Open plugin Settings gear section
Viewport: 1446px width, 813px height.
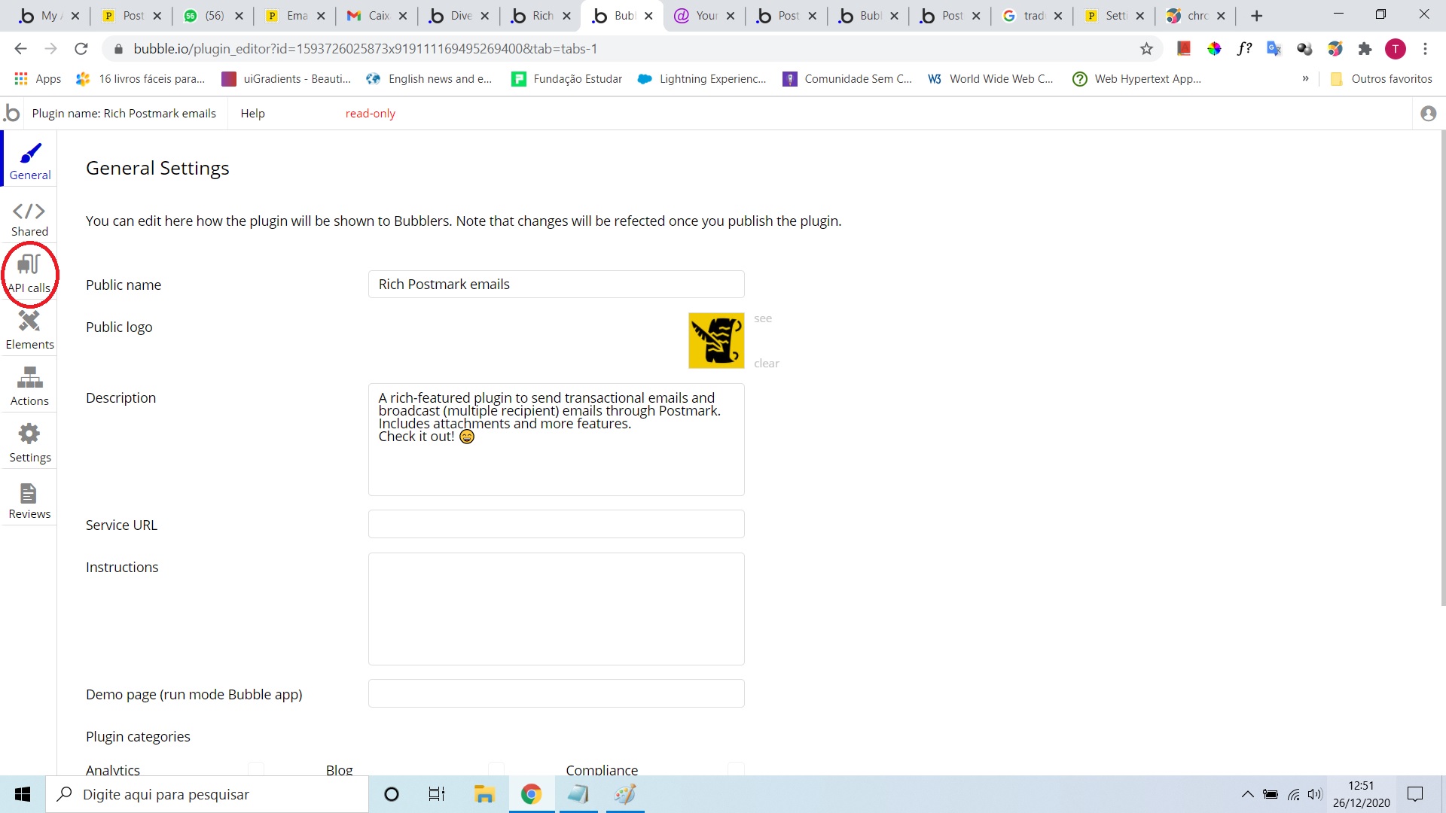(x=29, y=443)
